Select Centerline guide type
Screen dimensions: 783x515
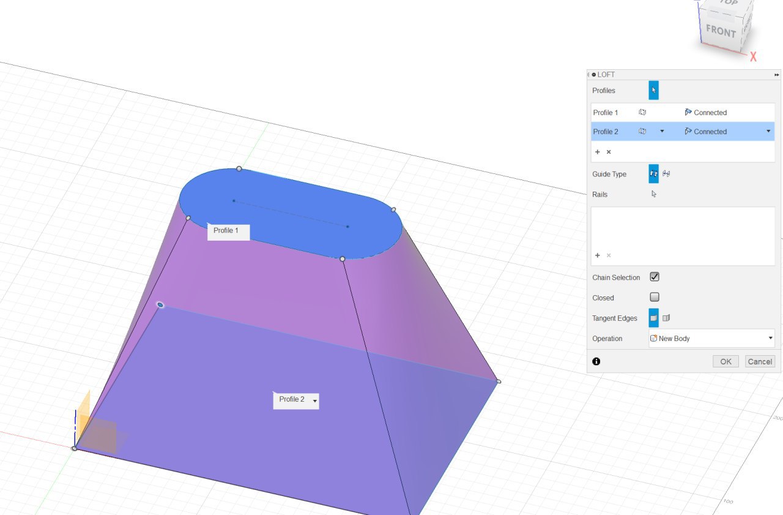[666, 174]
